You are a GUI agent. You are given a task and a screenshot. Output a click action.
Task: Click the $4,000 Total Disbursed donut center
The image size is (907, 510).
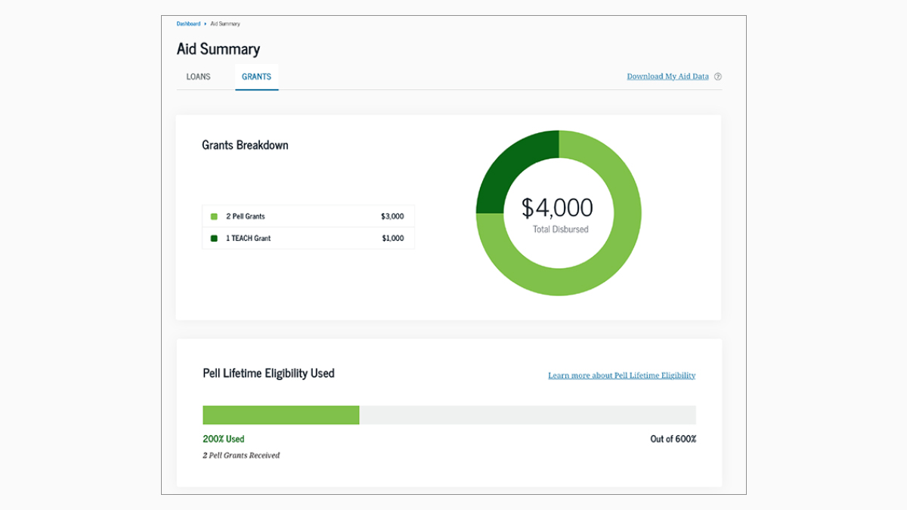point(558,212)
